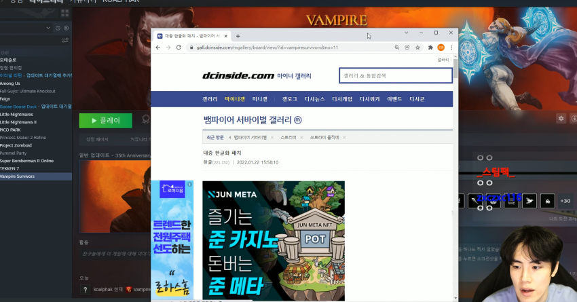Click the 갤러리 & 통합검색 search box
The height and width of the screenshot is (302, 577).
pos(396,76)
